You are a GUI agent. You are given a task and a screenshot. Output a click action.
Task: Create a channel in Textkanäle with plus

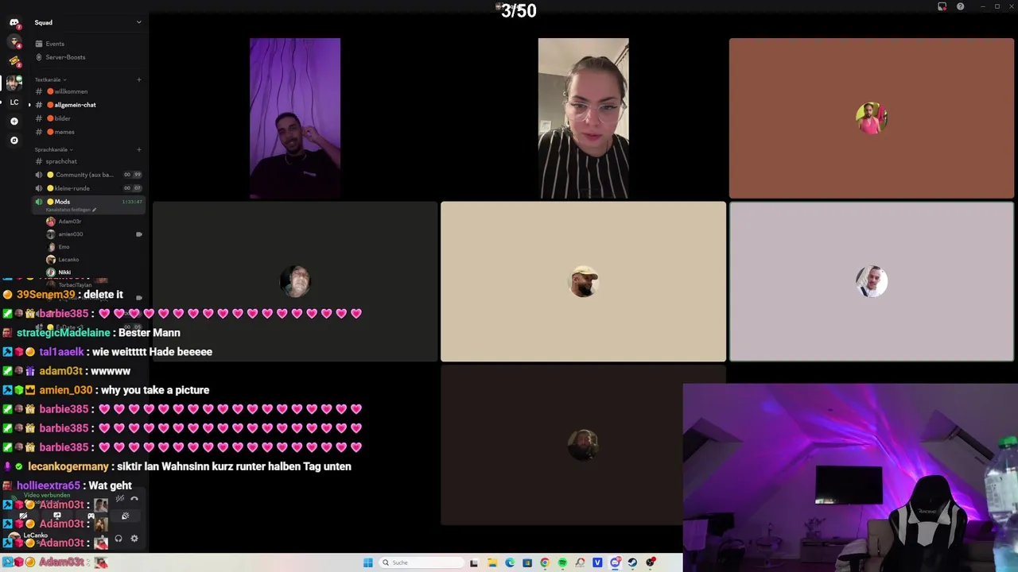point(138,79)
